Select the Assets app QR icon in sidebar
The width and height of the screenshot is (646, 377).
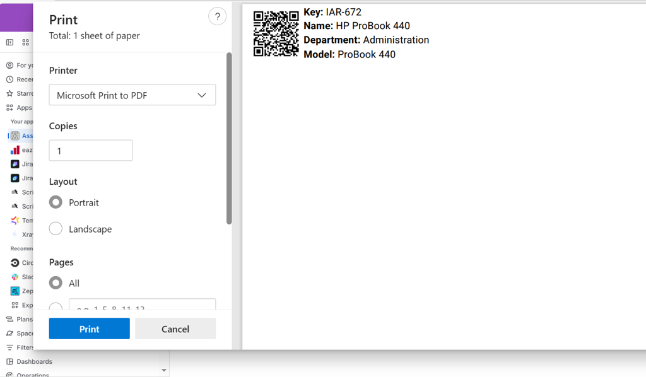pyautogui.click(x=15, y=136)
